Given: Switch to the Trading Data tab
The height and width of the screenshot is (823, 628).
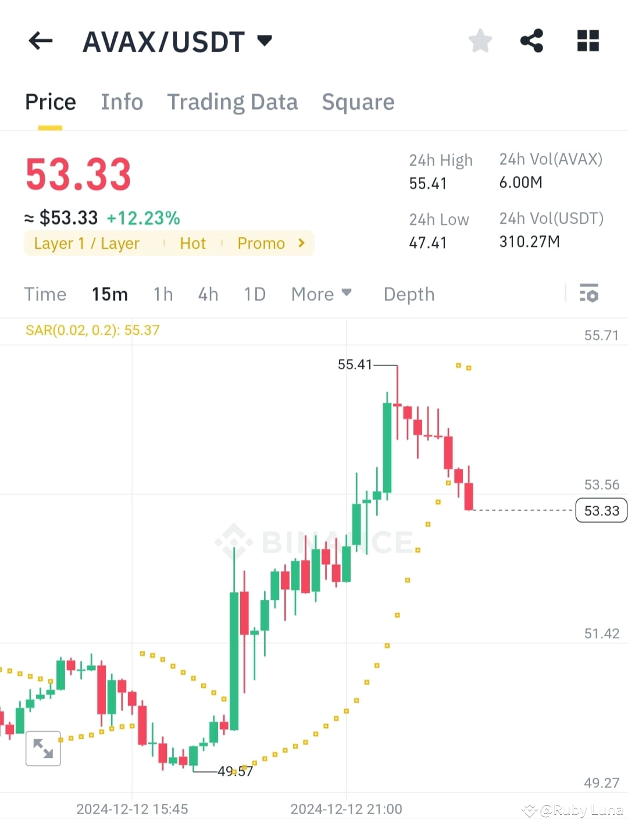Looking at the screenshot, I should coord(233,102).
